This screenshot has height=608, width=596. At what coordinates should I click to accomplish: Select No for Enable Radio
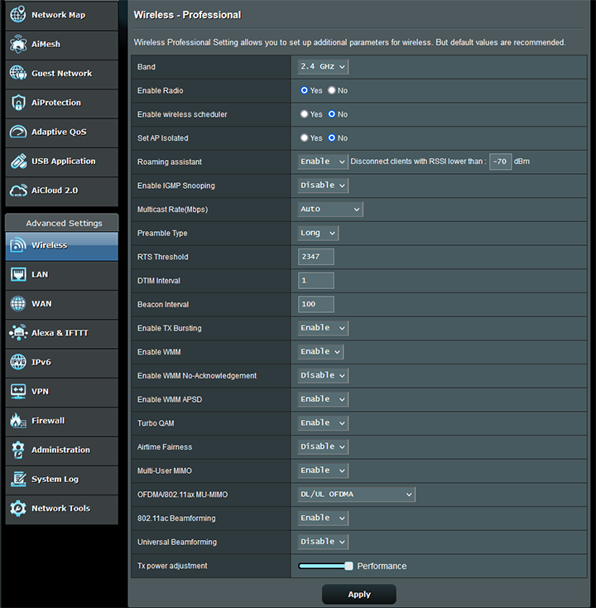coord(332,90)
